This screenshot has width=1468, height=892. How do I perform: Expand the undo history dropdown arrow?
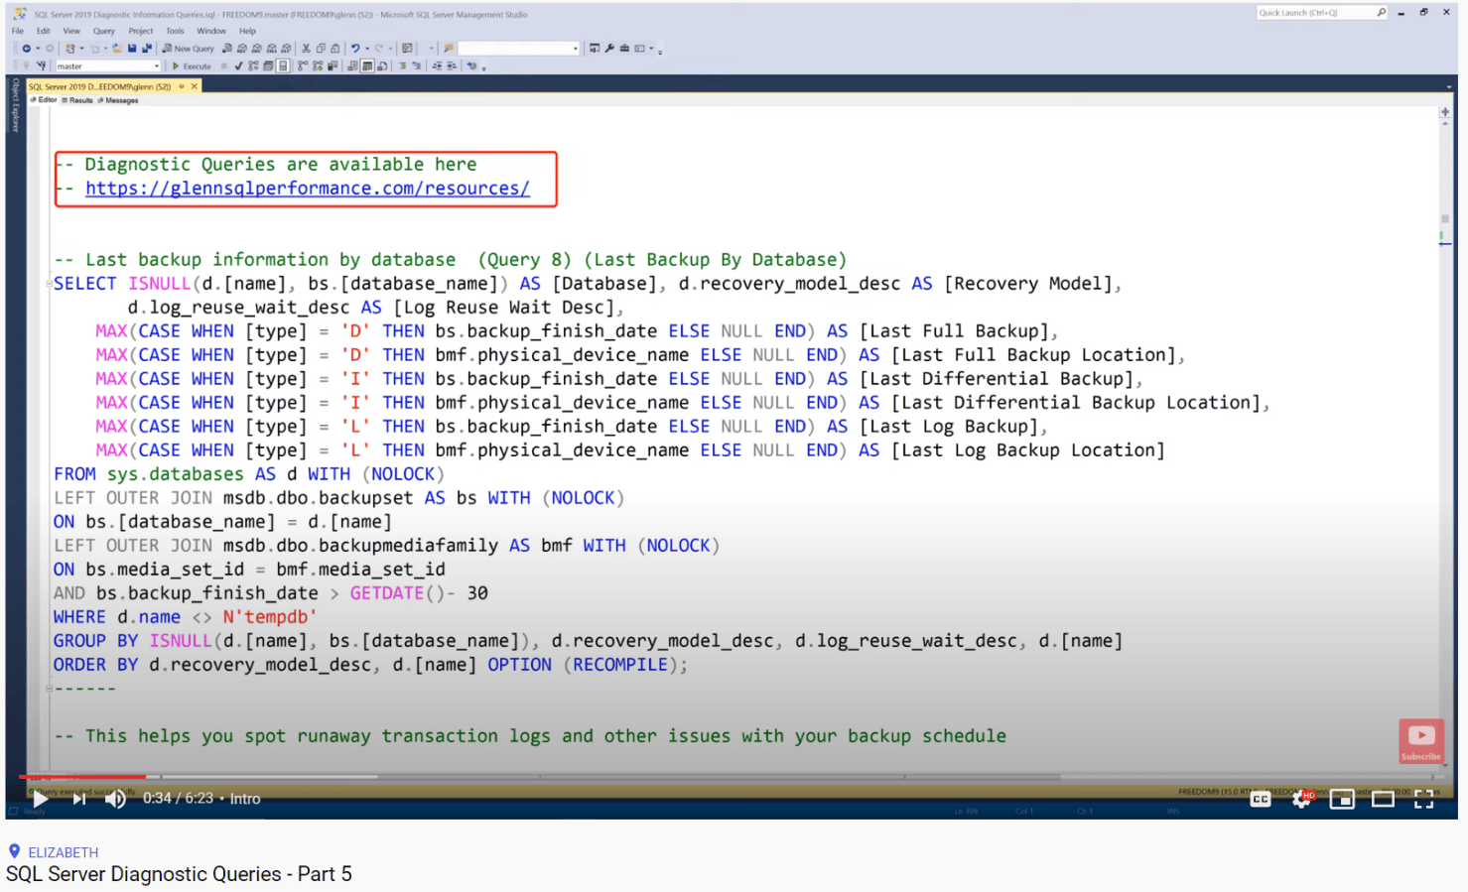(366, 48)
